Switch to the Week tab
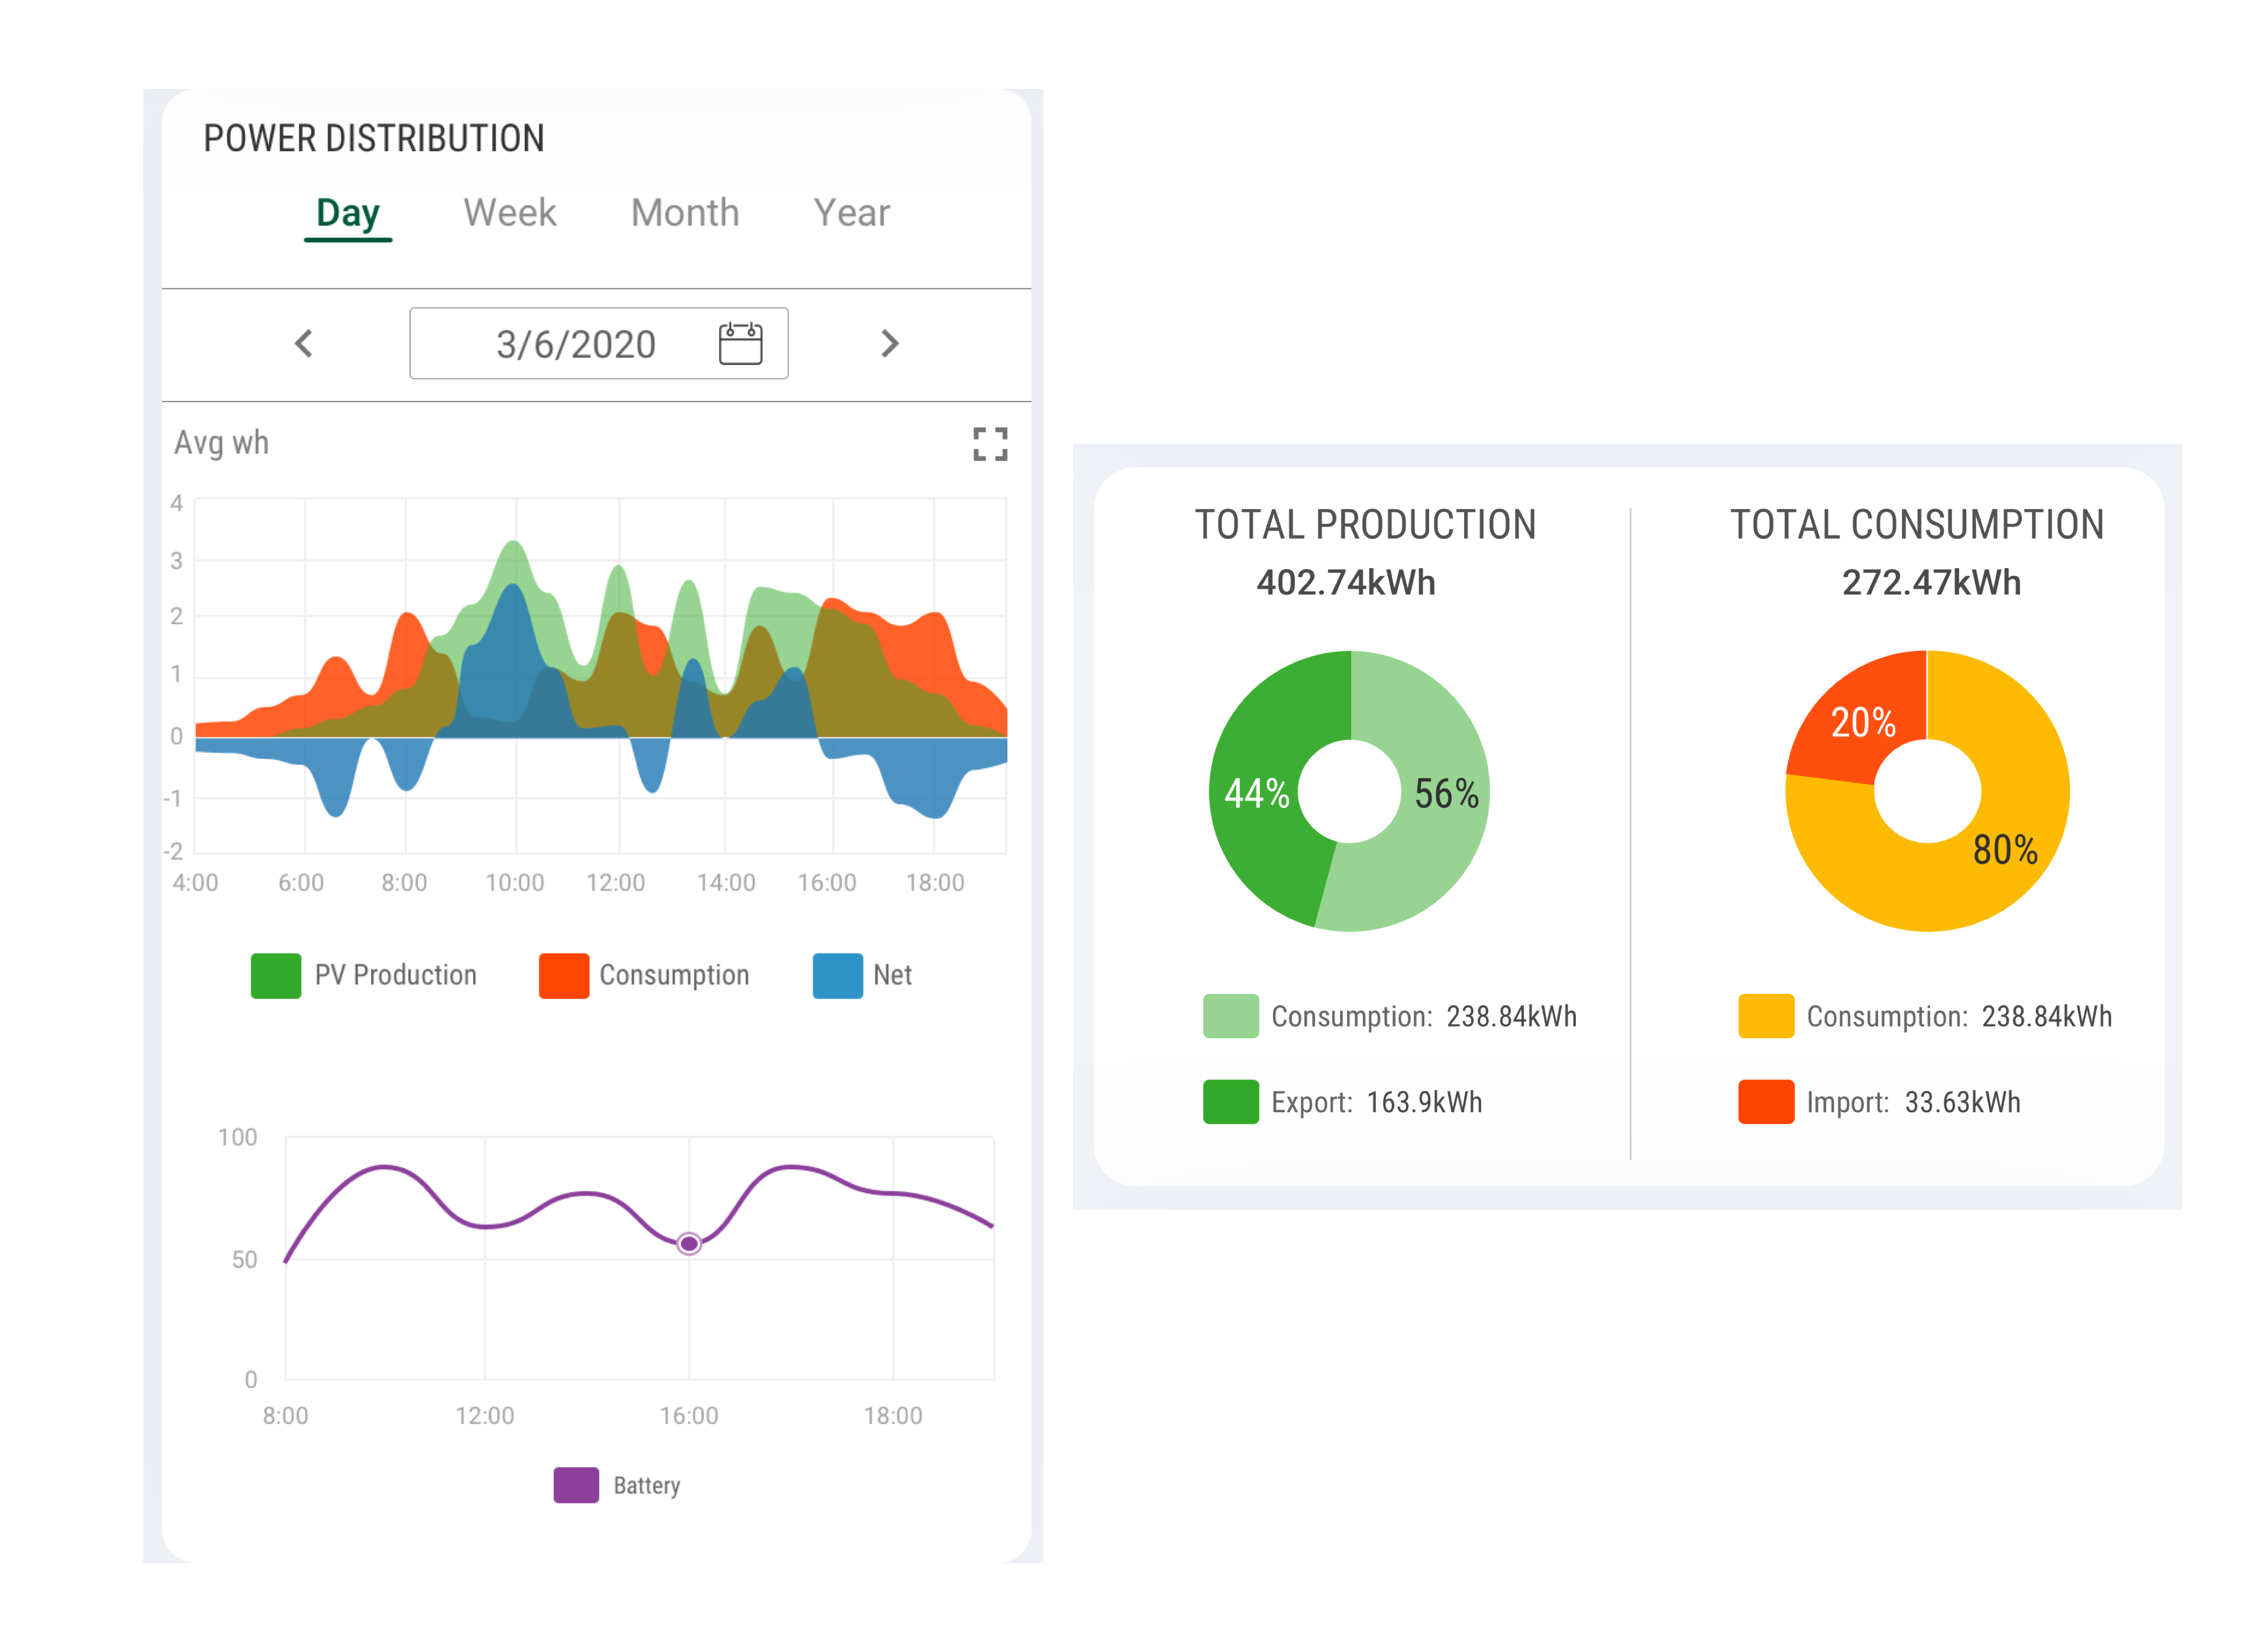The height and width of the screenshot is (1652, 2243). coord(510,212)
